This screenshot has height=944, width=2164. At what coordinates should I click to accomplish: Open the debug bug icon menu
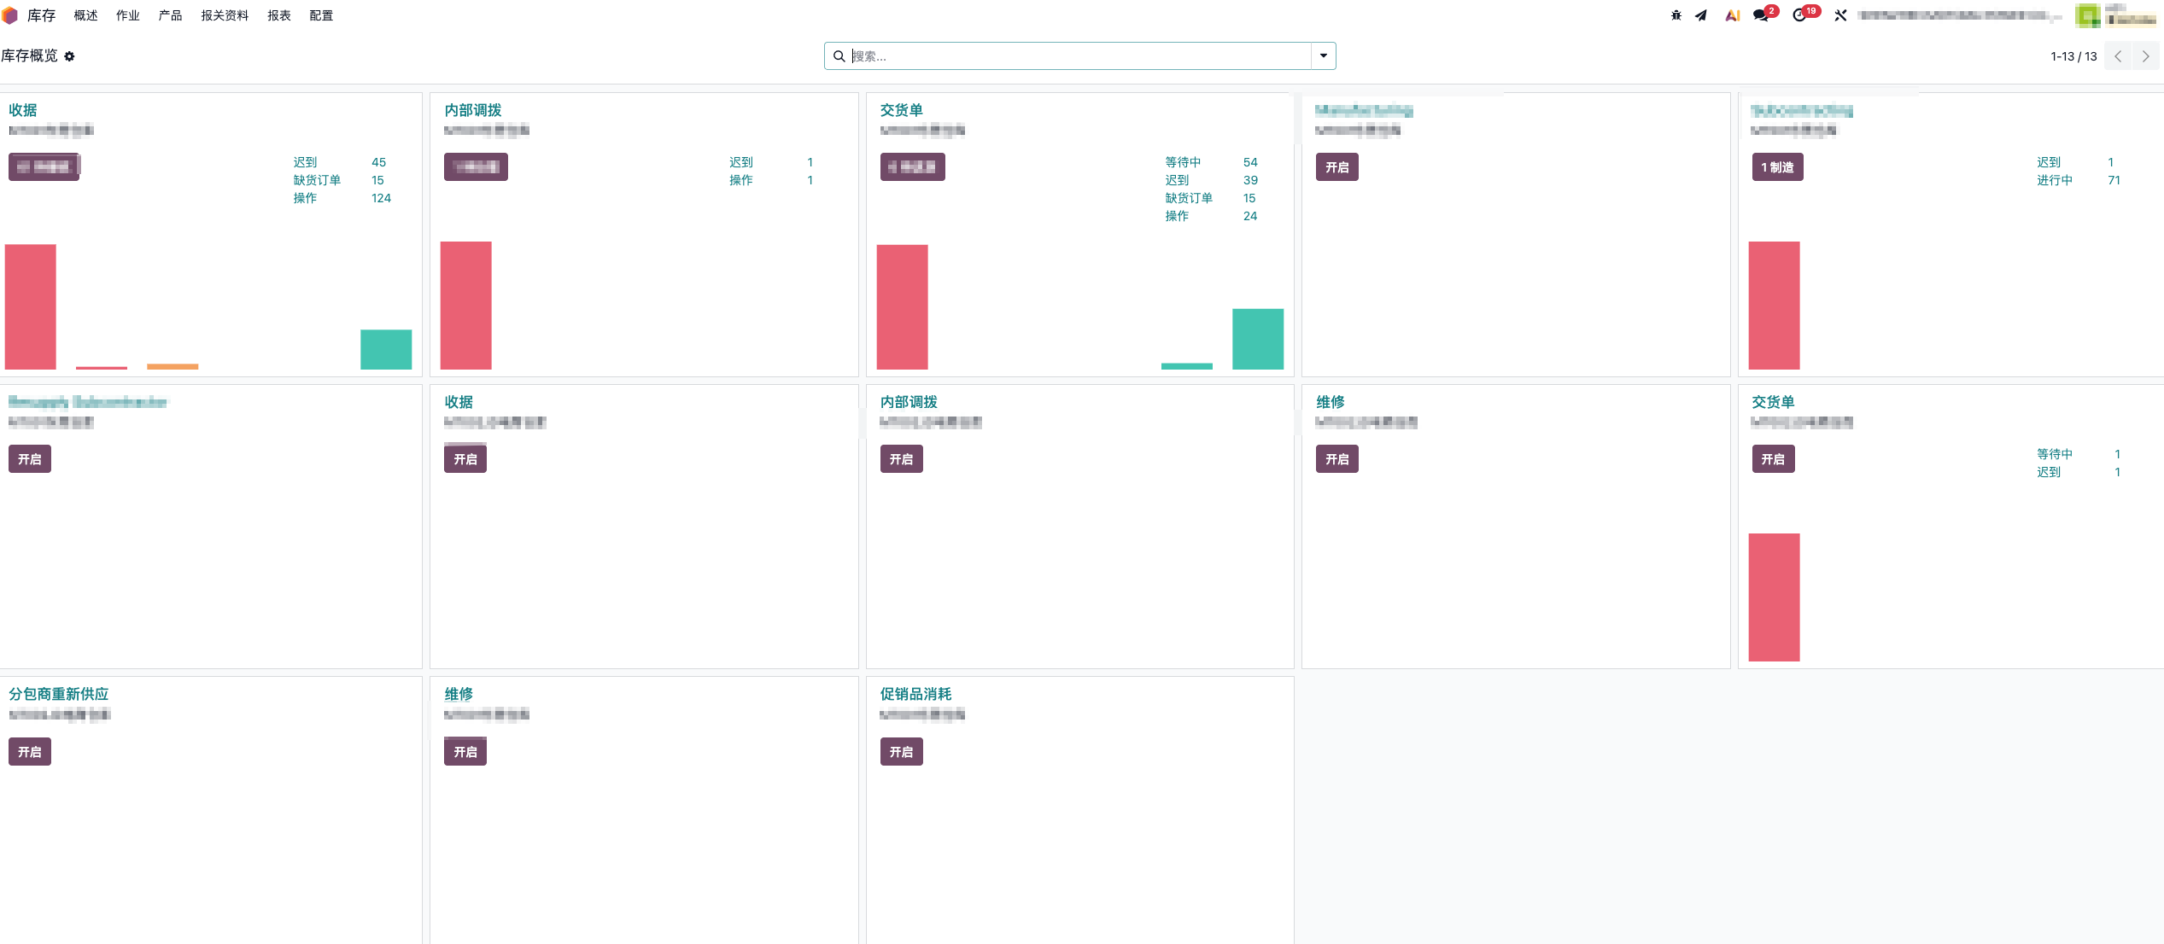tap(1676, 15)
